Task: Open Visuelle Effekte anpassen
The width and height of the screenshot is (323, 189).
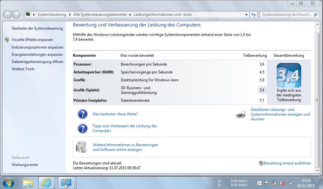Action: 32,40
